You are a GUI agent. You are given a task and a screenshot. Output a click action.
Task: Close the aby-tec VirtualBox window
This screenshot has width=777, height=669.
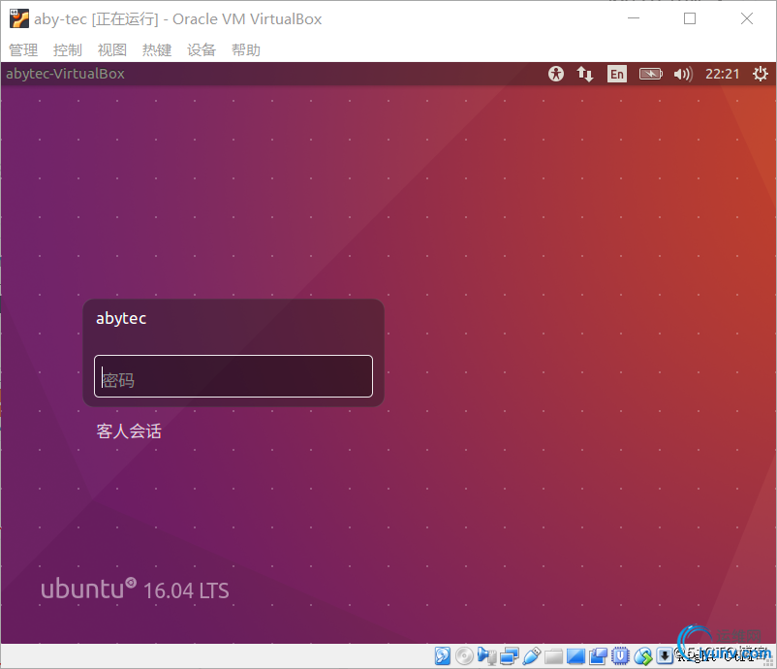(747, 18)
